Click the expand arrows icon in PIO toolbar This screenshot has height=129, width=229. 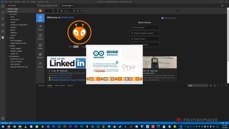(x=55, y=11)
